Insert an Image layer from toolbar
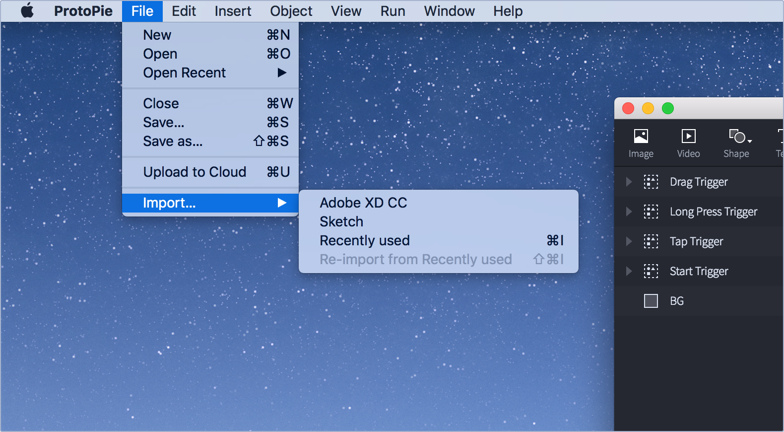The image size is (784, 432). click(641, 144)
